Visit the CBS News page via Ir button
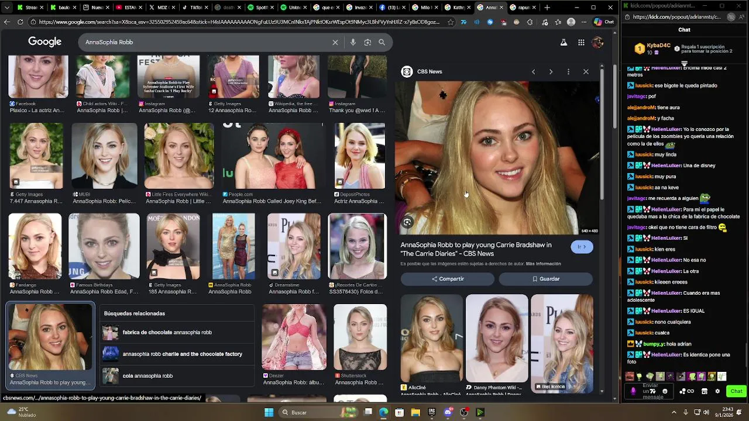The width and height of the screenshot is (749, 421). tap(582, 247)
